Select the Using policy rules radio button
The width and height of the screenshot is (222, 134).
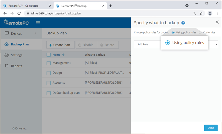point(173,32)
